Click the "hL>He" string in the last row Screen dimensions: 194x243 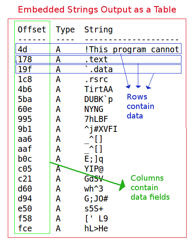96,228
